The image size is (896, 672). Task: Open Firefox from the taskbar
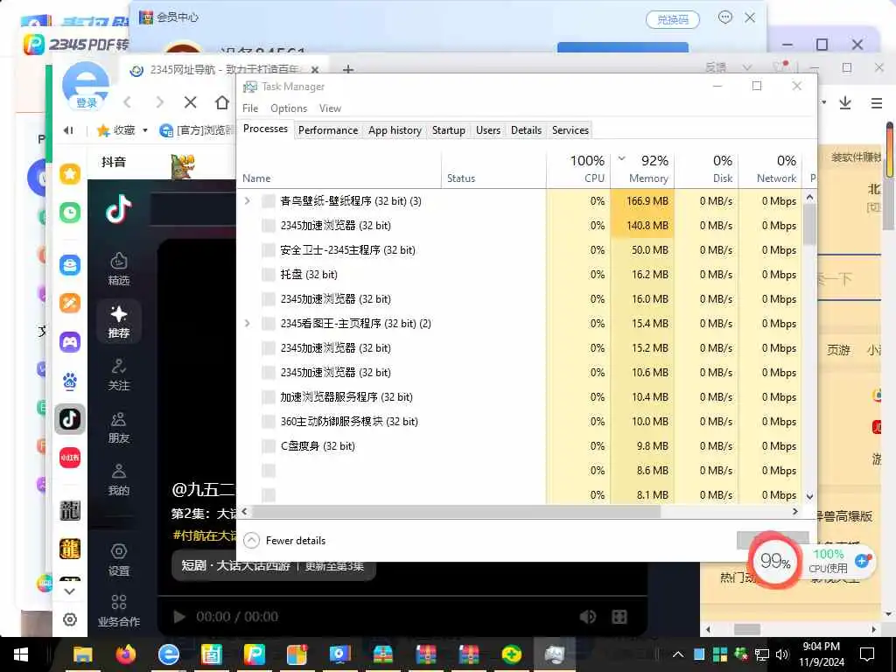(x=125, y=654)
